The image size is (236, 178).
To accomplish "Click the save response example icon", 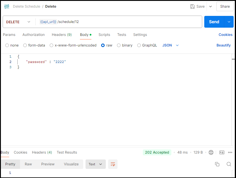I will (222, 152).
